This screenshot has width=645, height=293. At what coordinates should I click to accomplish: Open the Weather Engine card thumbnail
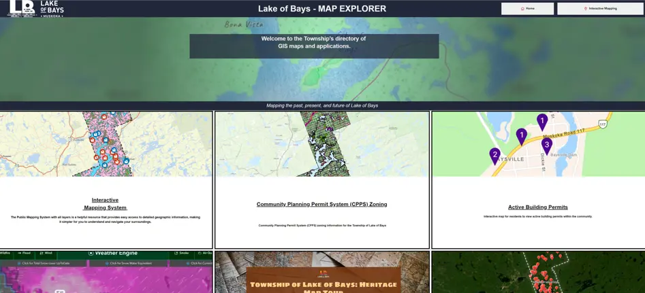[x=106, y=272]
